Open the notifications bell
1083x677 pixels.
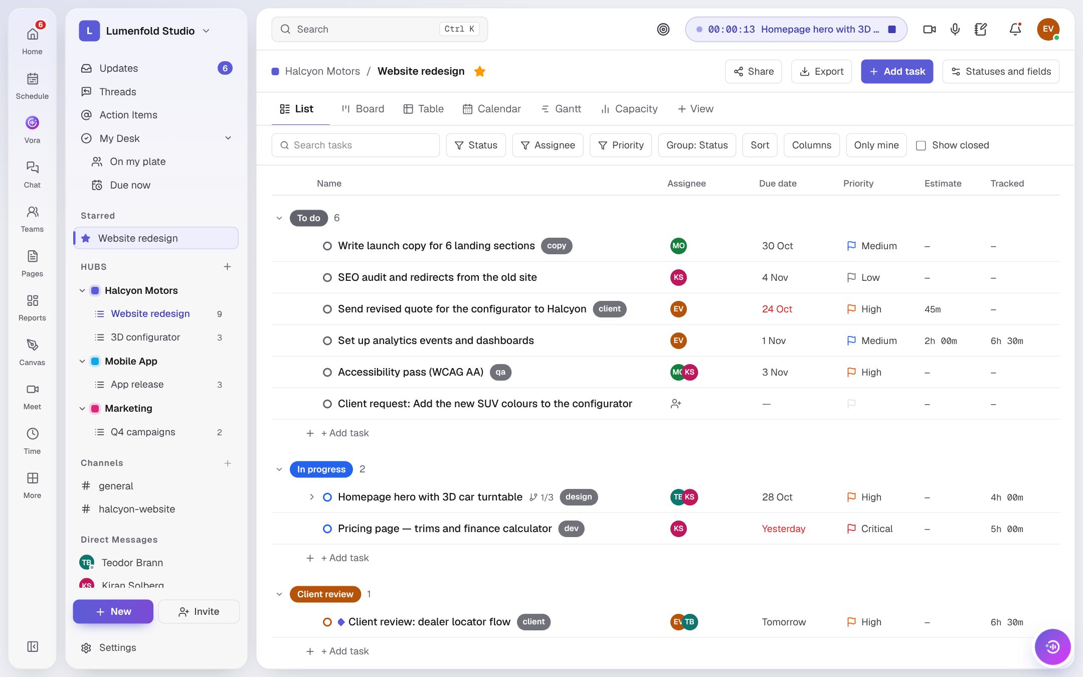coord(1015,29)
